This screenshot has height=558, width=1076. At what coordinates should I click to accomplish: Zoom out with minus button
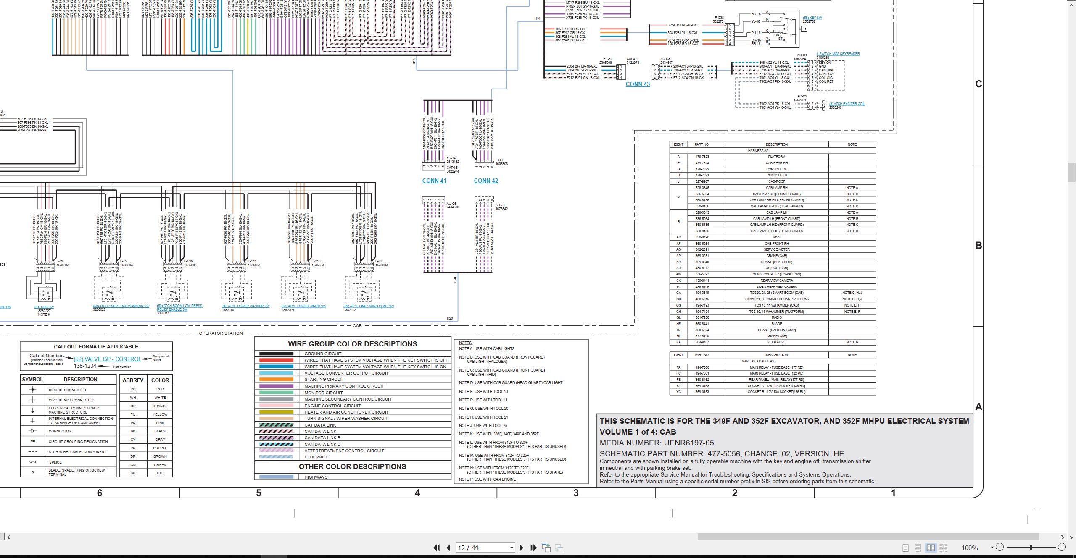pyautogui.click(x=1000, y=547)
